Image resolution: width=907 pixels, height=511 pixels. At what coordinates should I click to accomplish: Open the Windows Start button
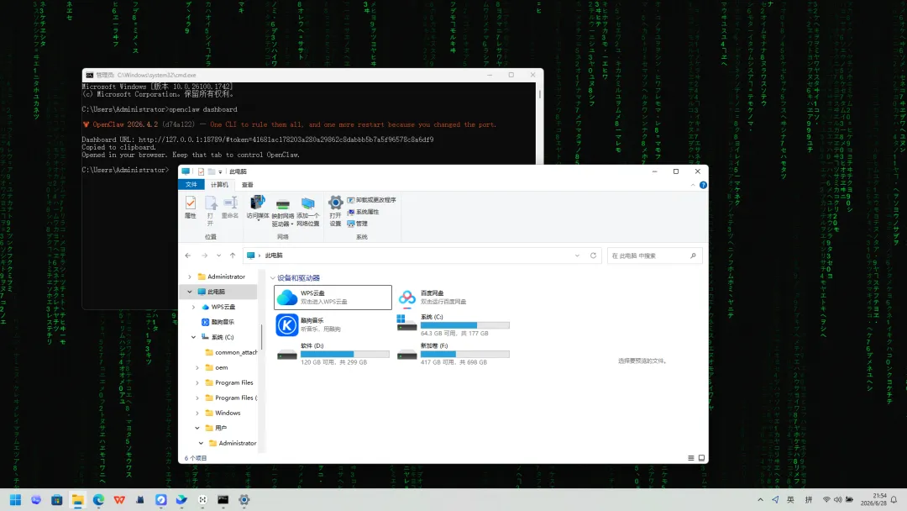(16, 500)
